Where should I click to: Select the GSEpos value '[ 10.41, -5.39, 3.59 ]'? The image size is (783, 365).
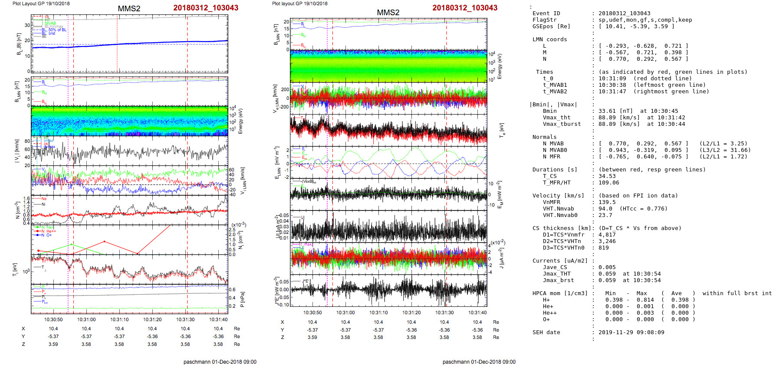point(637,26)
